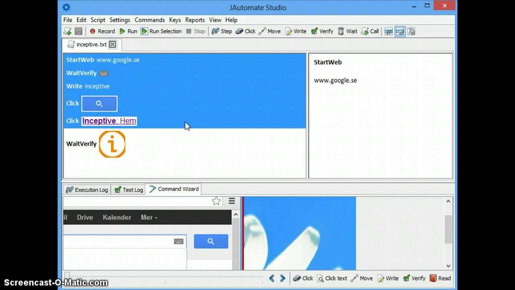Click the Stop button in the toolbar
The height and width of the screenshot is (290, 515).
coord(196,31)
